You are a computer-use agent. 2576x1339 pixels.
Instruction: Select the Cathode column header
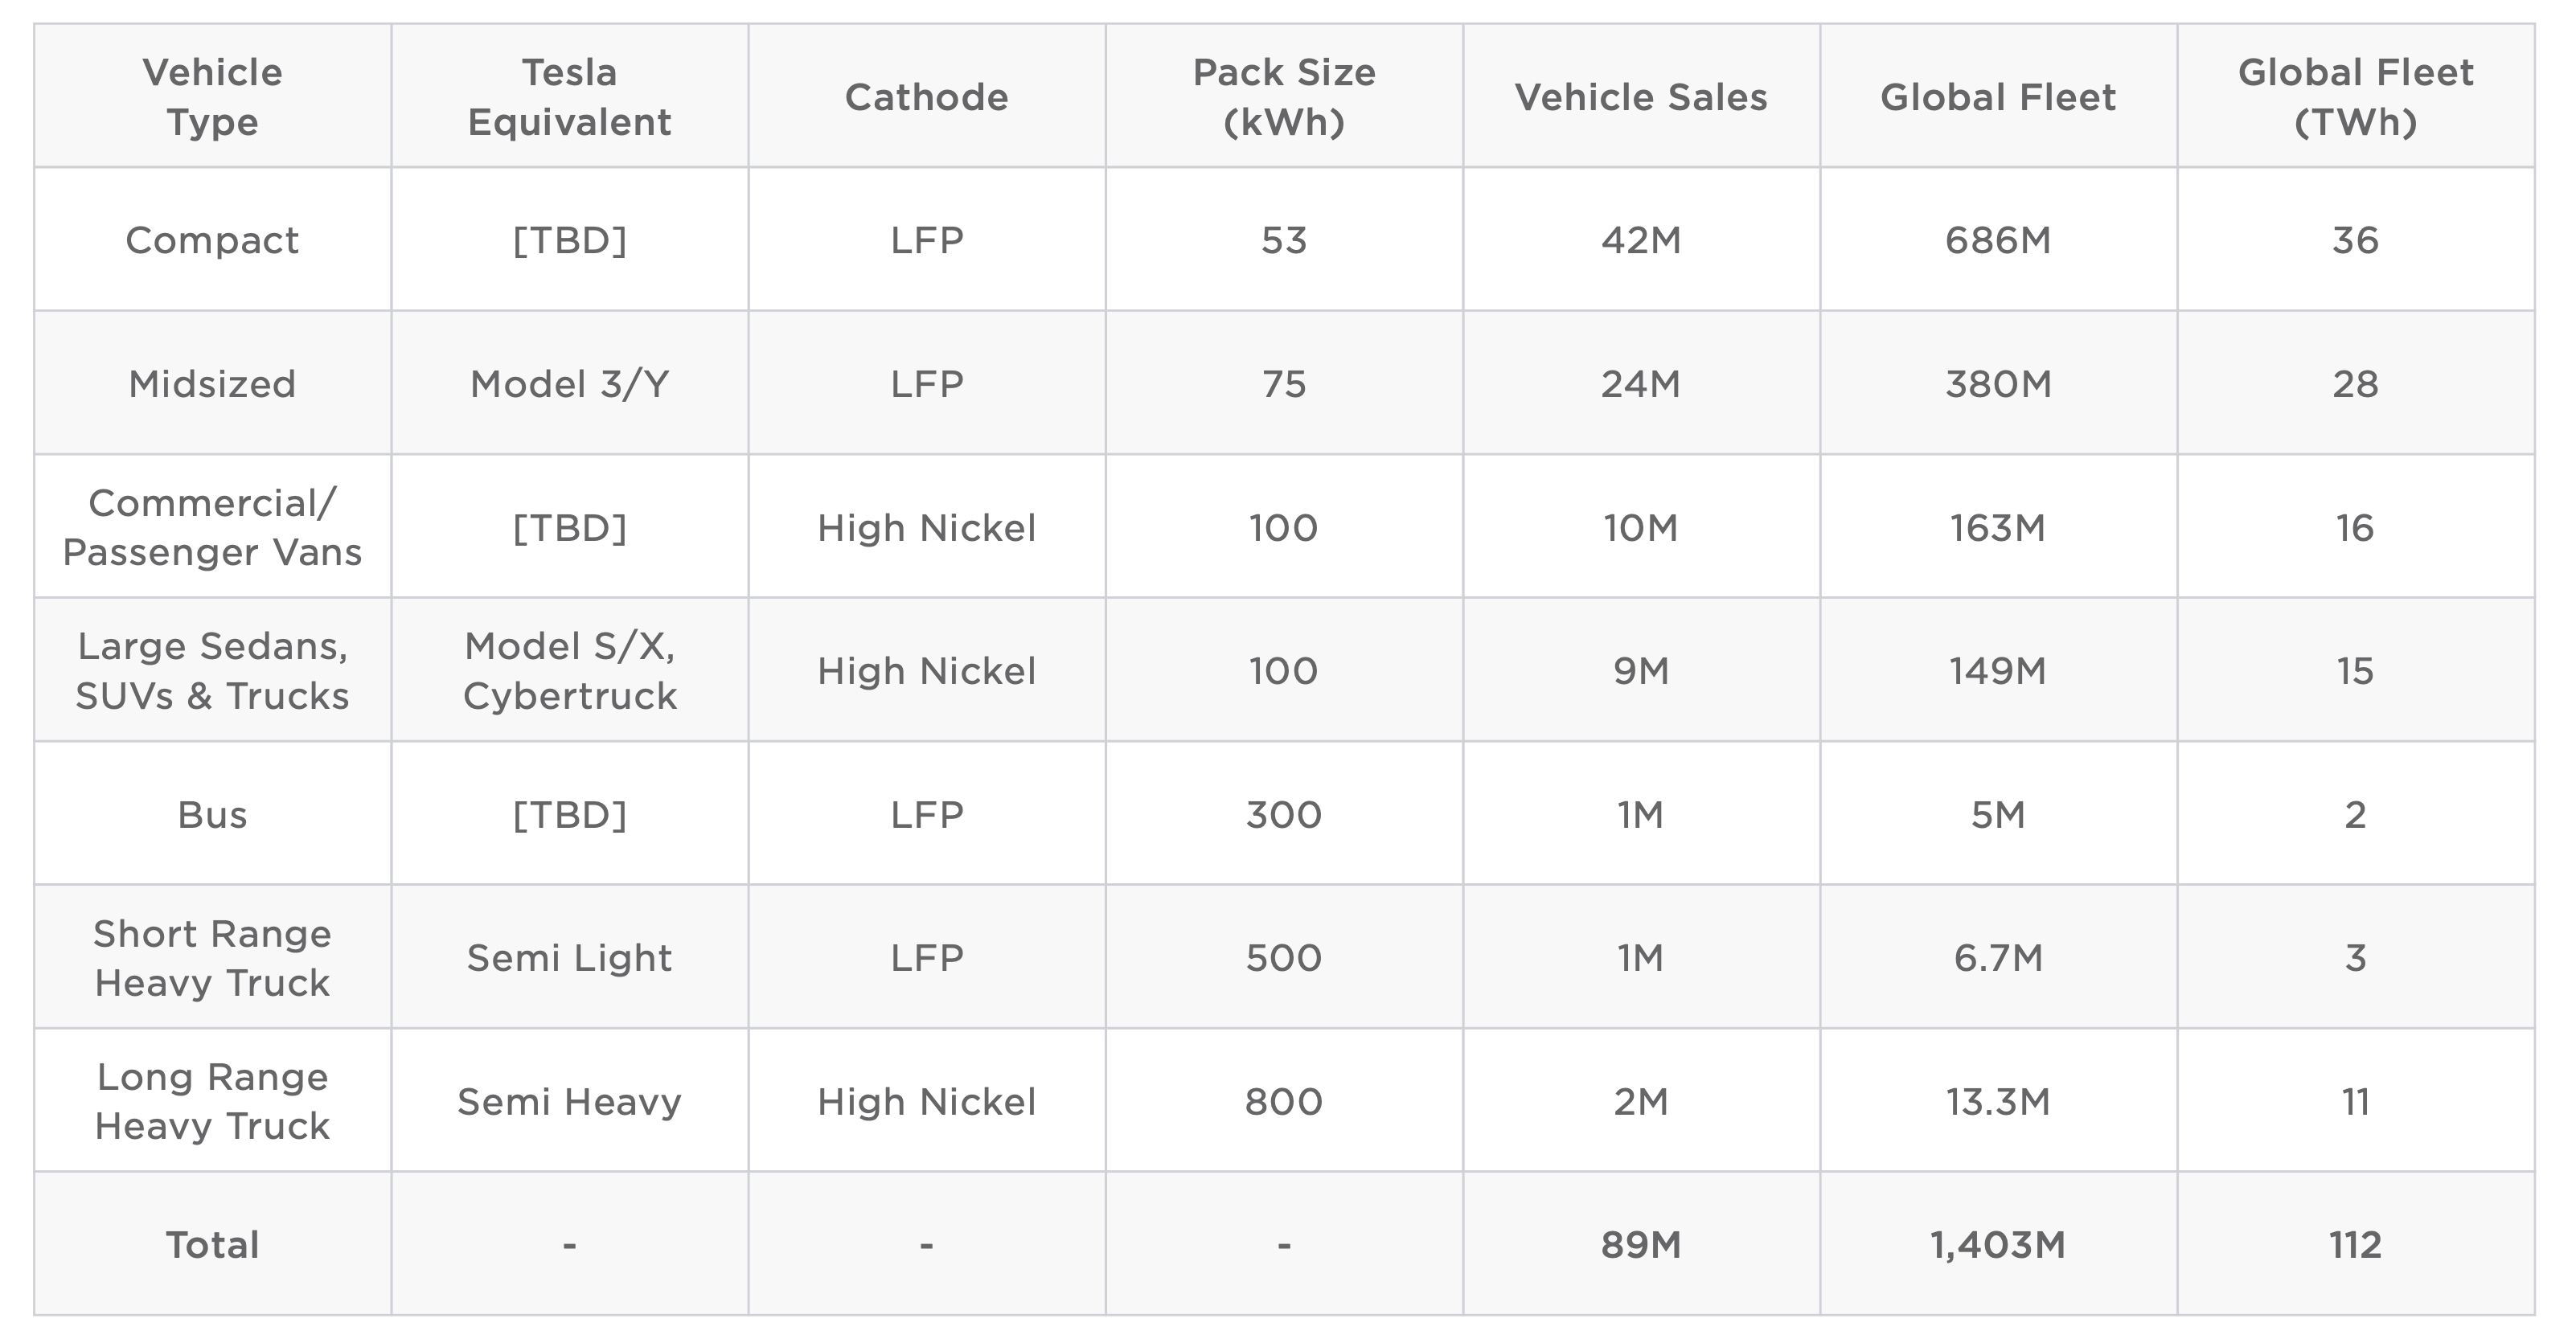click(926, 97)
